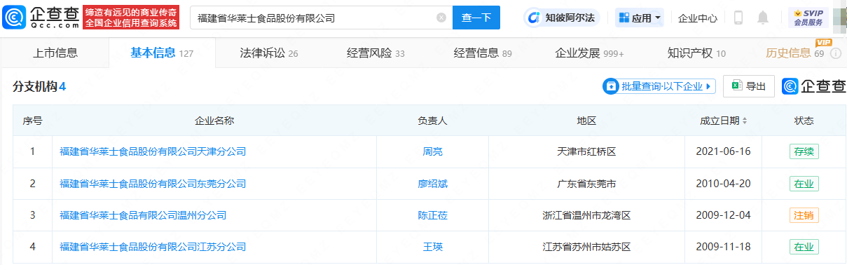Click the 企查查 logo beside 导出
Screen dimensions: 847x265
[813, 86]
